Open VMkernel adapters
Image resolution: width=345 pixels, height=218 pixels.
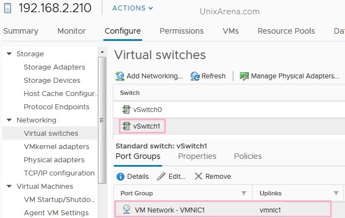(56, 147)
